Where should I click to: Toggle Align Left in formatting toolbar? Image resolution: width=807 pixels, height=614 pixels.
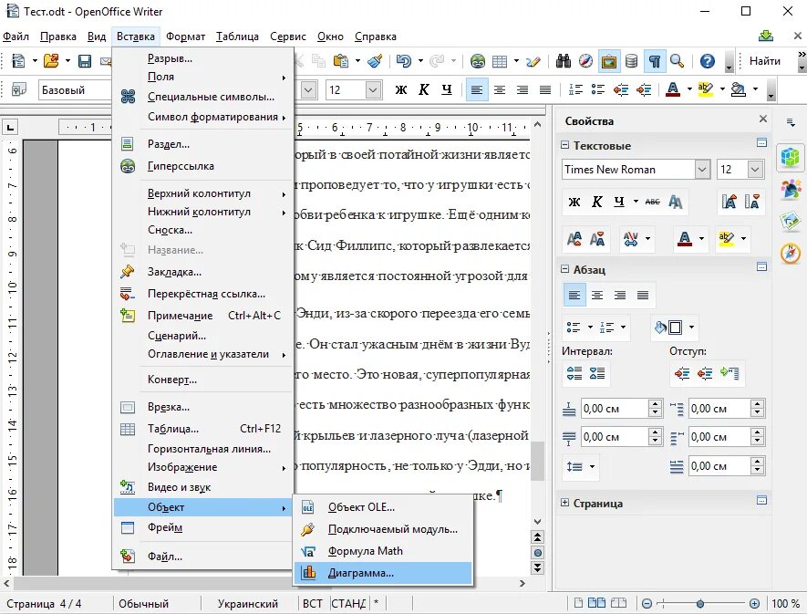(477, 89)
